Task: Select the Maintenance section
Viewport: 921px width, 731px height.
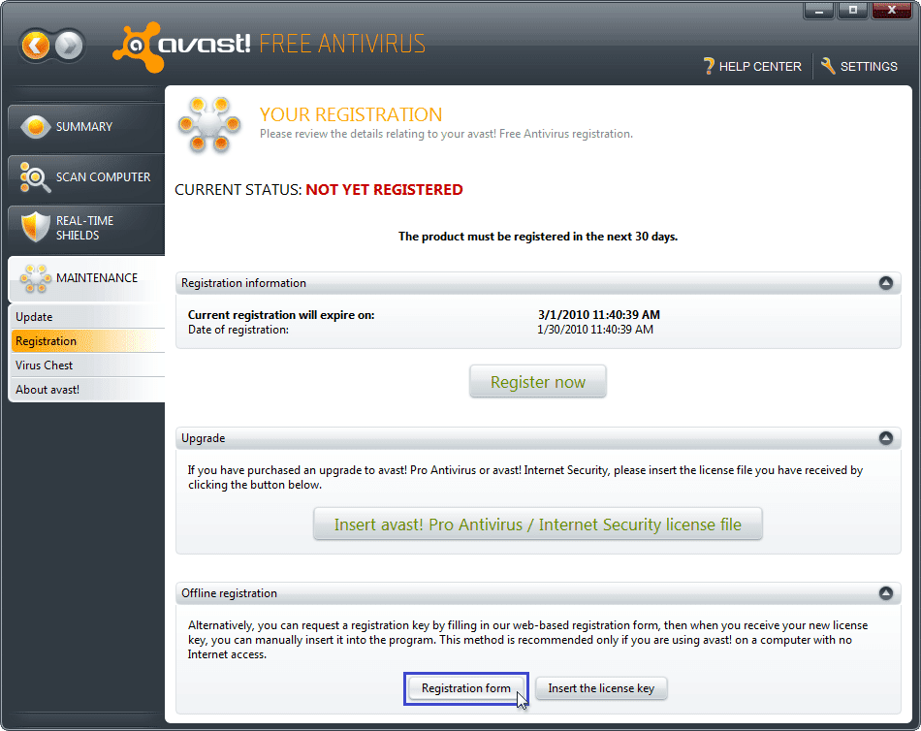Action: tap(86, 278)
